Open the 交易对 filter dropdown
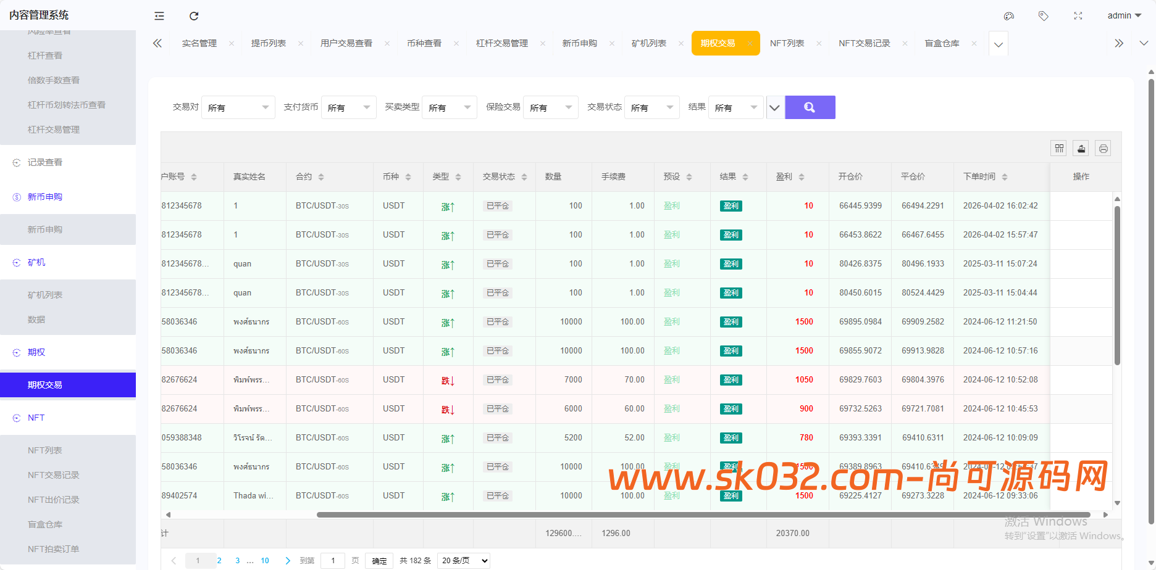This screenshot has width=1156, height=570. 238,107
